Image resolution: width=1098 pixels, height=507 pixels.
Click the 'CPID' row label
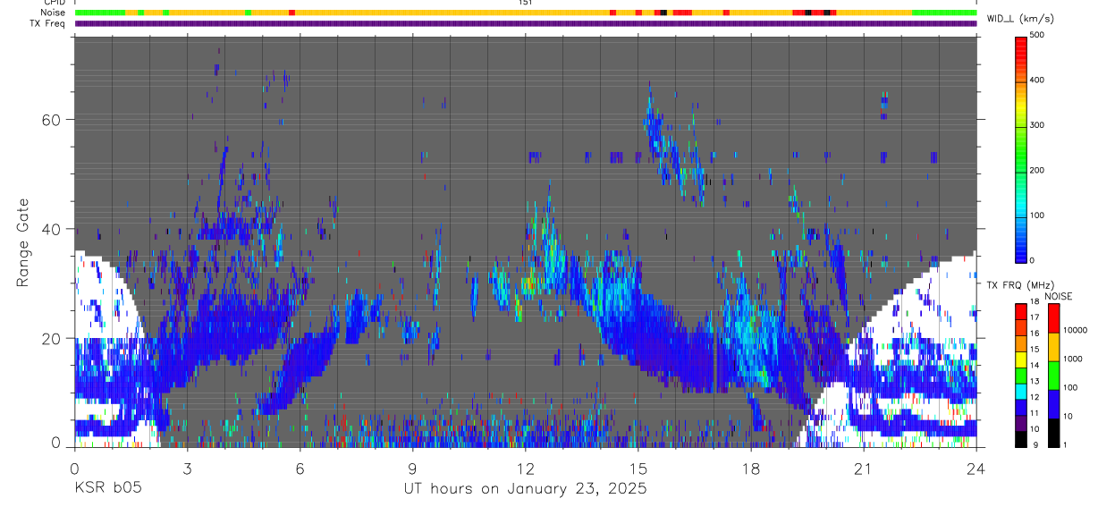[x=54, y=3]
